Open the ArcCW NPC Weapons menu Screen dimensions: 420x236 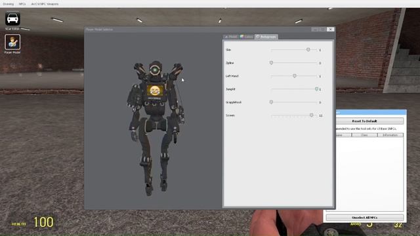coord(45,4)
